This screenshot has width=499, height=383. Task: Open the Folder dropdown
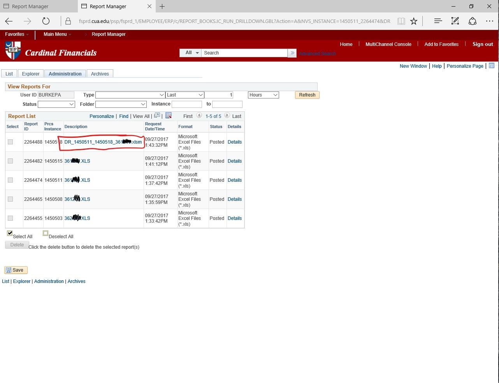click(x=121, y=104)
